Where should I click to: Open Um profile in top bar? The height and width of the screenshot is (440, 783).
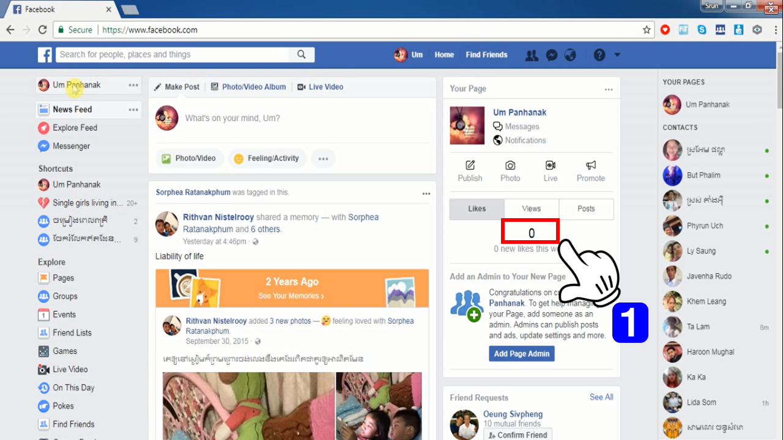pos(409,55)
